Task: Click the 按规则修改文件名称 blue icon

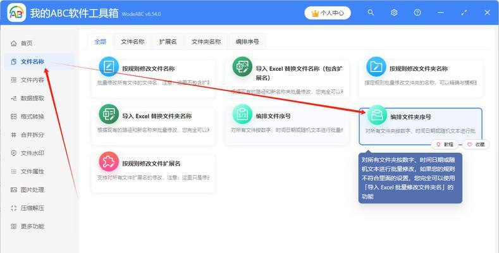Action: (109, 66)
